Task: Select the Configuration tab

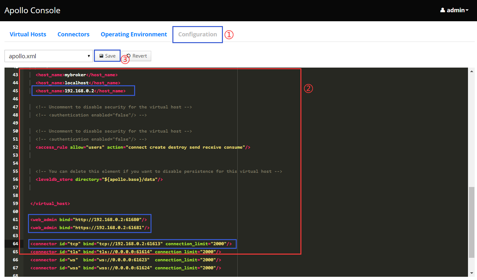Action: click(x=197, y=34)
